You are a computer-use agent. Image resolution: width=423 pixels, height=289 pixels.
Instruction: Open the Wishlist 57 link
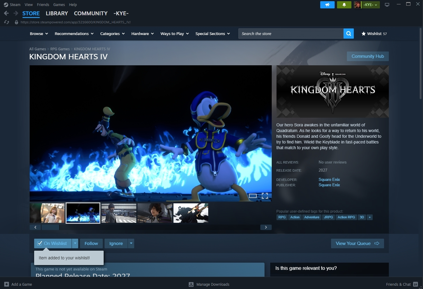click(x=374, y=34)
